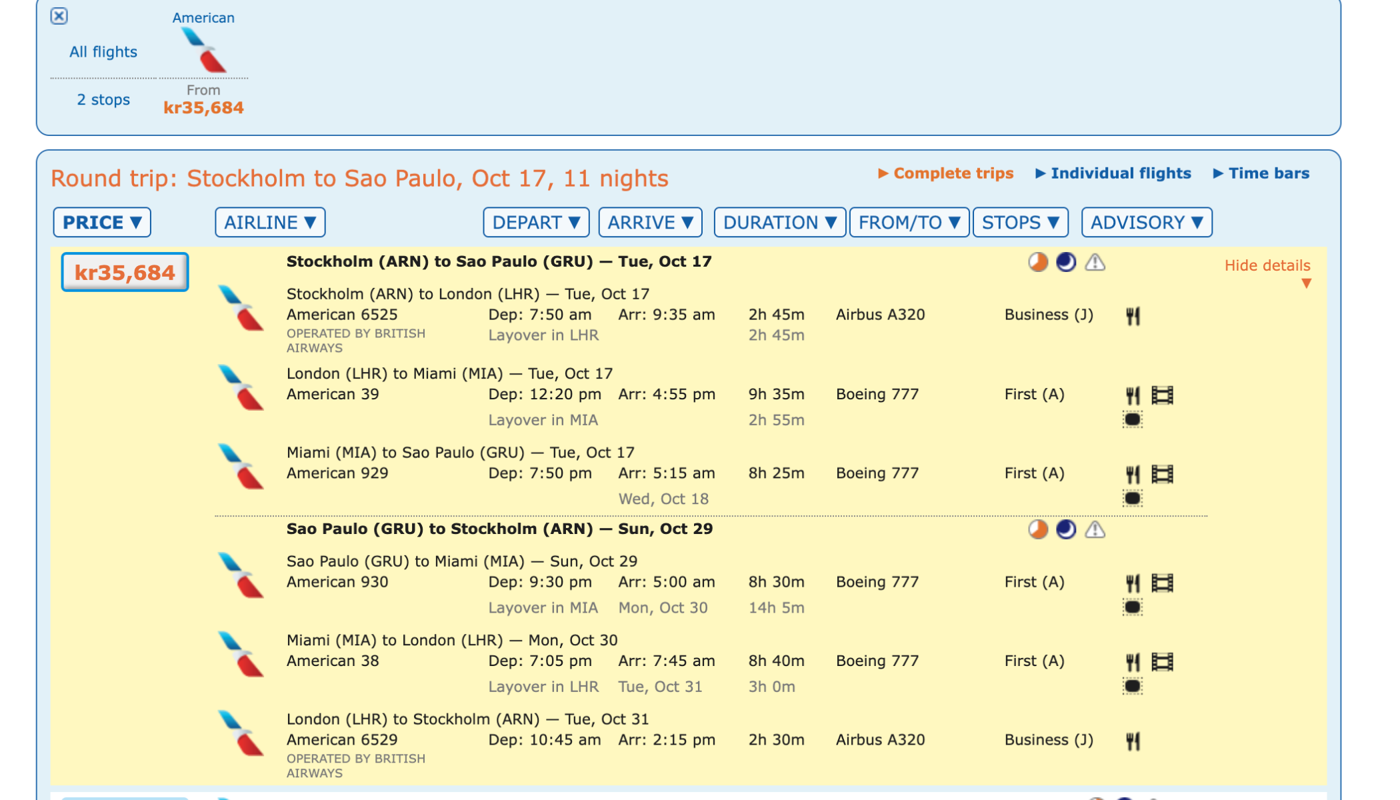Click 'Arr: 2:15 pm' for American 6529
Screen dimensions: 1400x800
[x=666, y=740]
